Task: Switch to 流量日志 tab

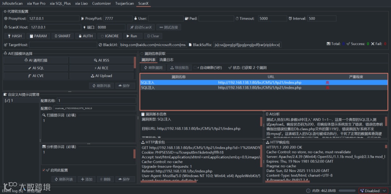Action: coord(166,60)
